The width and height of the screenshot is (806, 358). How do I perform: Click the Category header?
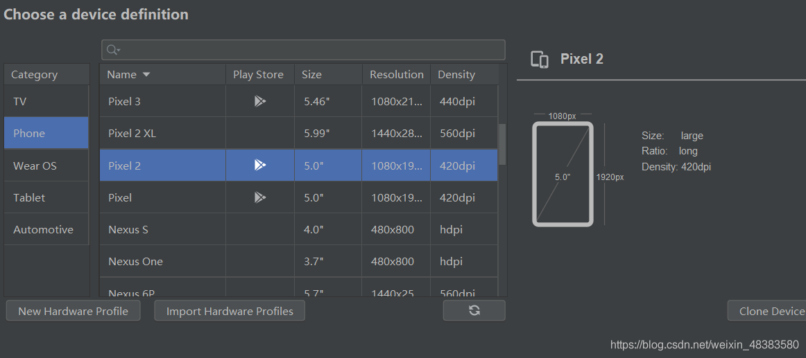point(46,74)
